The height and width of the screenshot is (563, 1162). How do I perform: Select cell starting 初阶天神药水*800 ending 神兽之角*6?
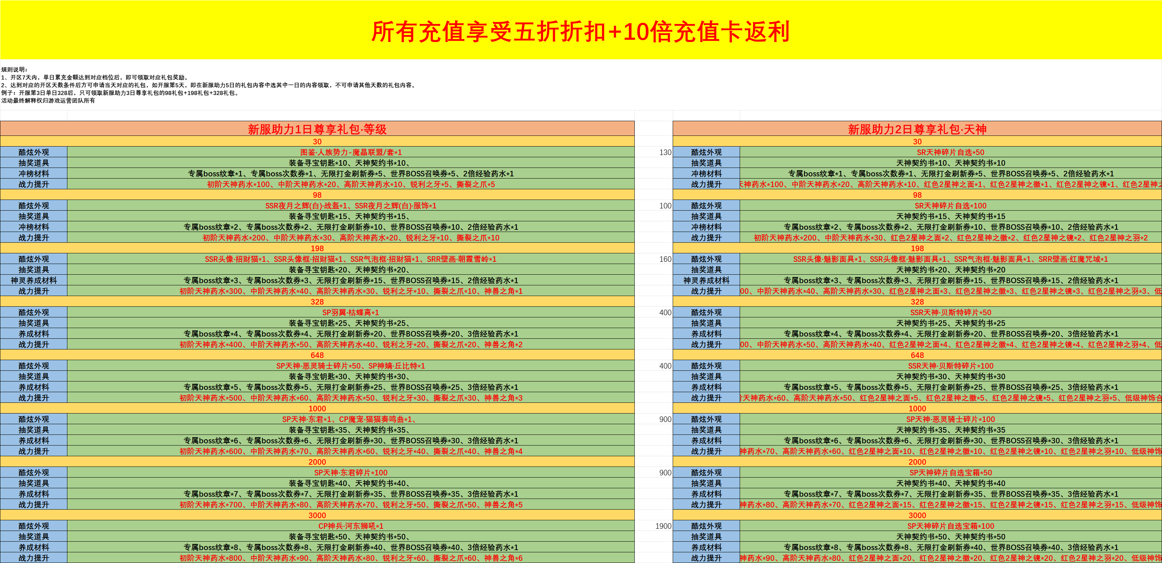[x=351, y=558]
